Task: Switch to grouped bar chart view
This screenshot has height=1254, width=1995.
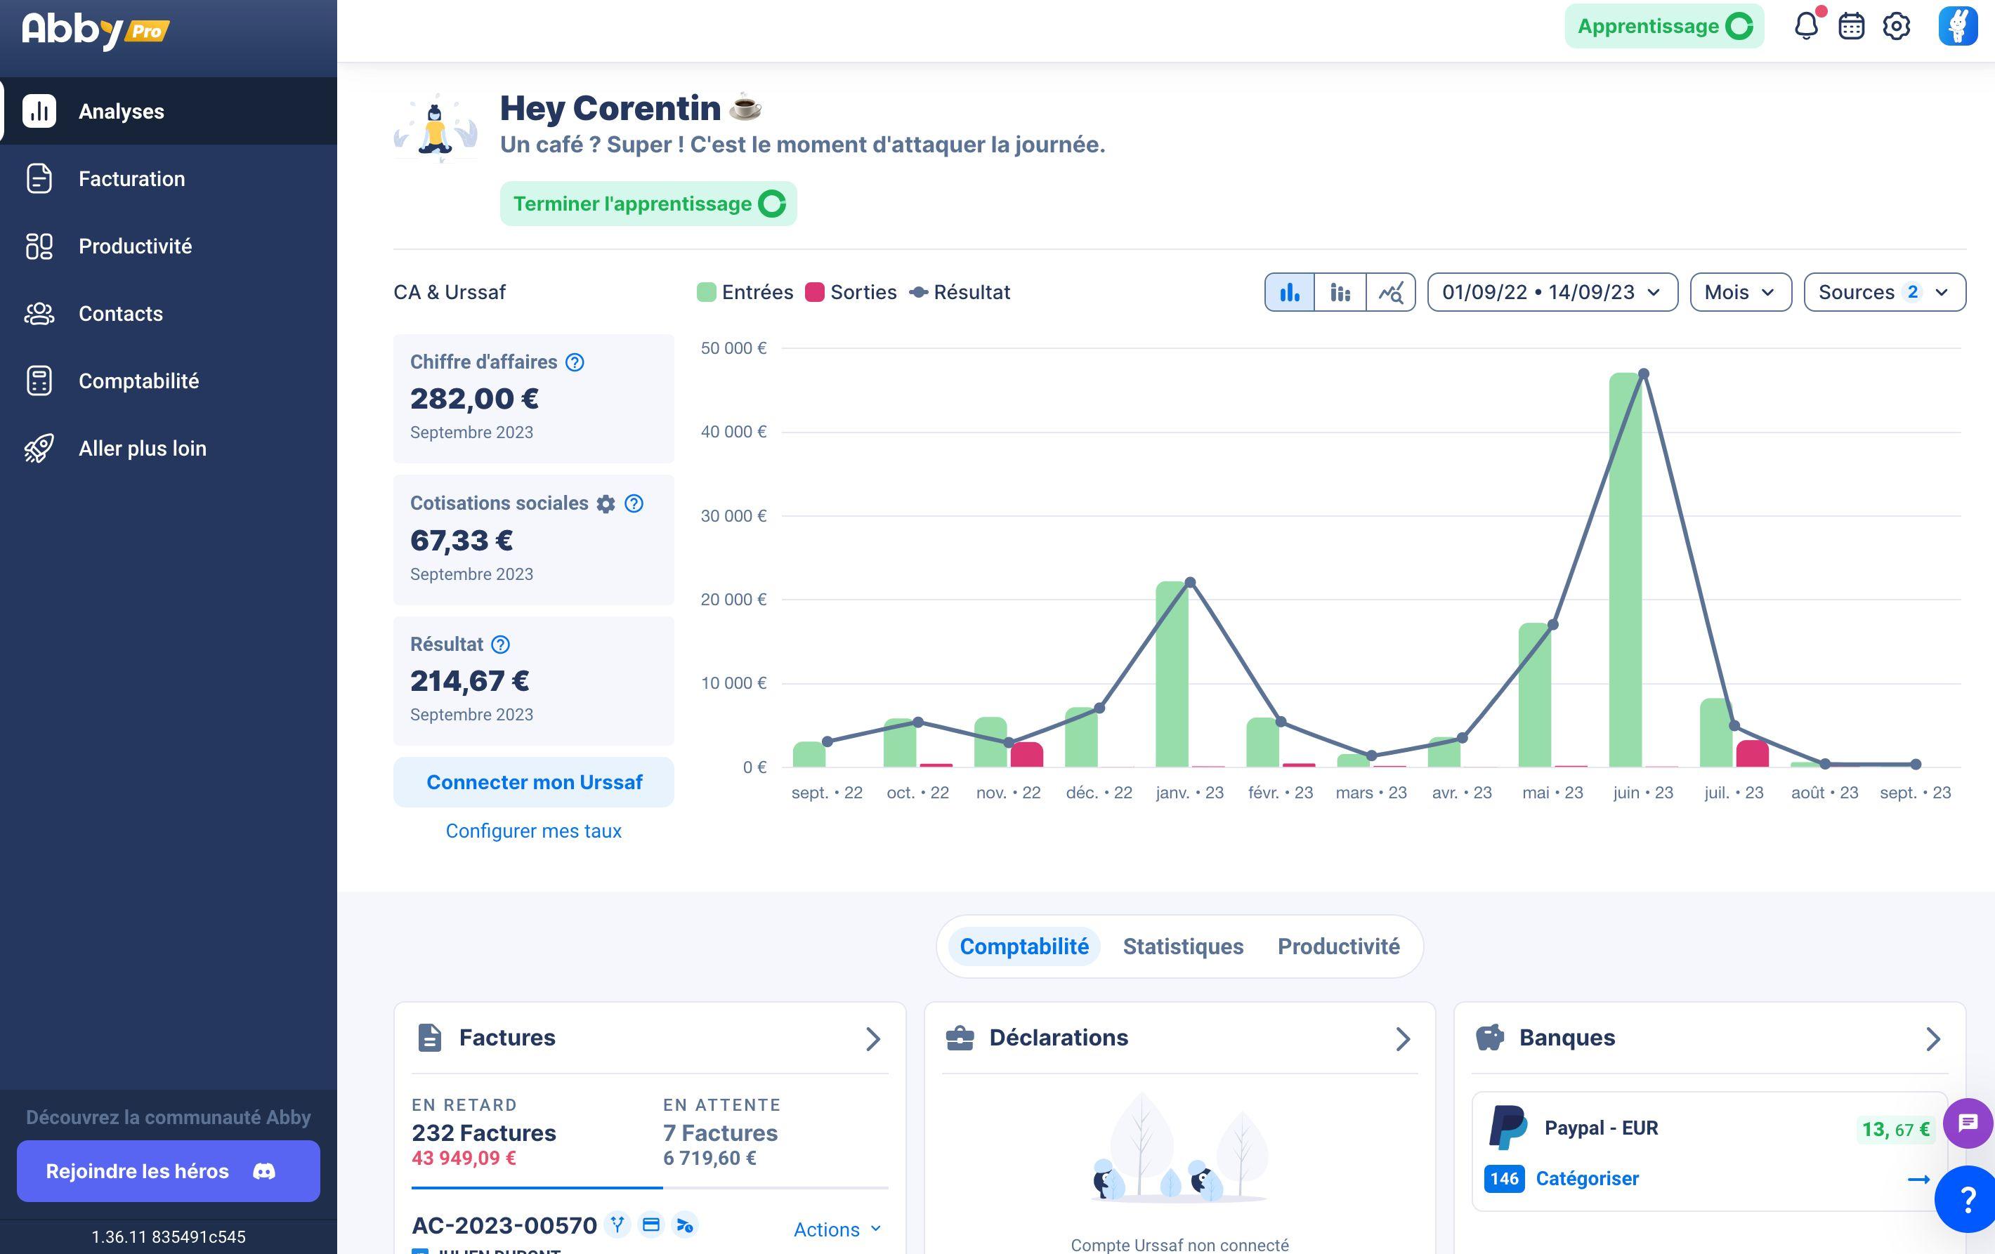Action: click(x=1289, y=292)
